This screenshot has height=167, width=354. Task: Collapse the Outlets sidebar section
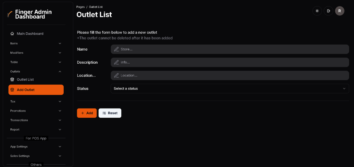[x=36, y=72]
